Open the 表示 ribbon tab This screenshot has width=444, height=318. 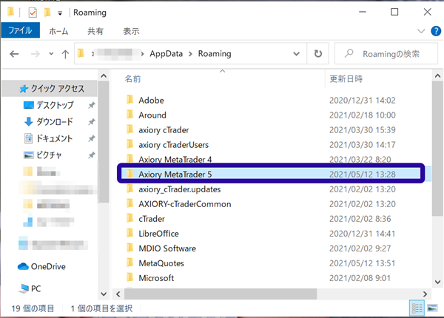131,31
